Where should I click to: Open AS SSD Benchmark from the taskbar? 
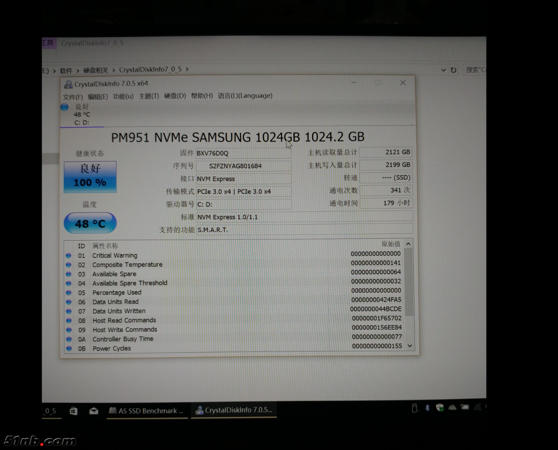(x=147, y=411)
